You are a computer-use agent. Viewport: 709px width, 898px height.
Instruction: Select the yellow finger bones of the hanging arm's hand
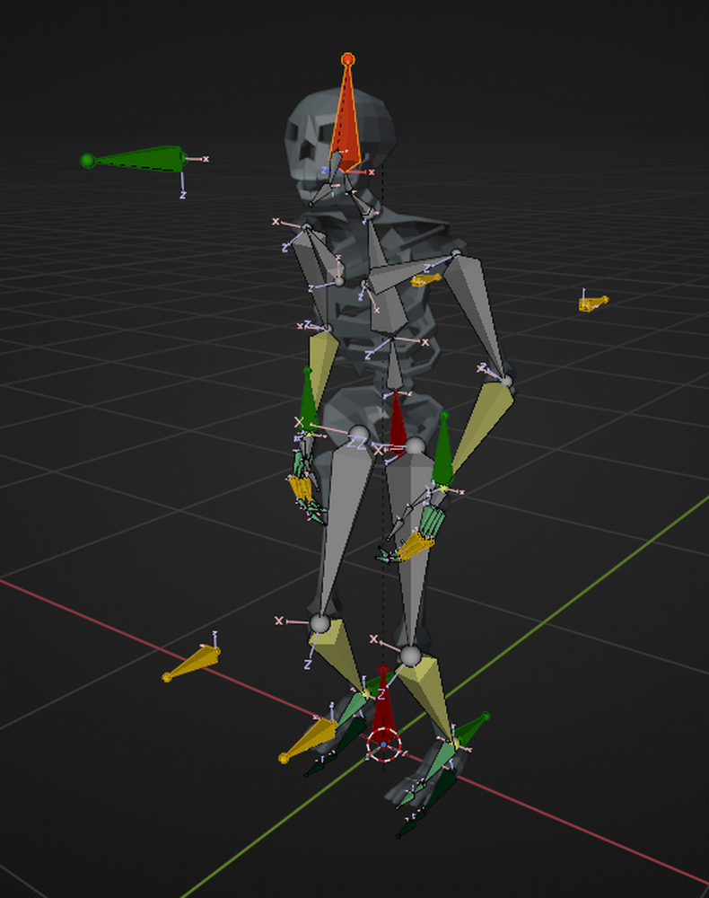point(301,489)
